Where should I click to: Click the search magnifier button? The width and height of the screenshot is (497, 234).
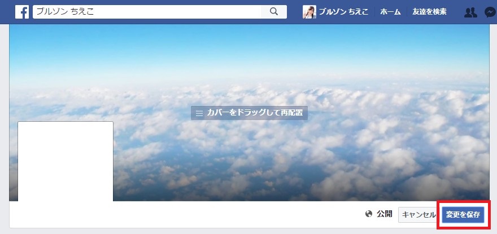[274, 12]
